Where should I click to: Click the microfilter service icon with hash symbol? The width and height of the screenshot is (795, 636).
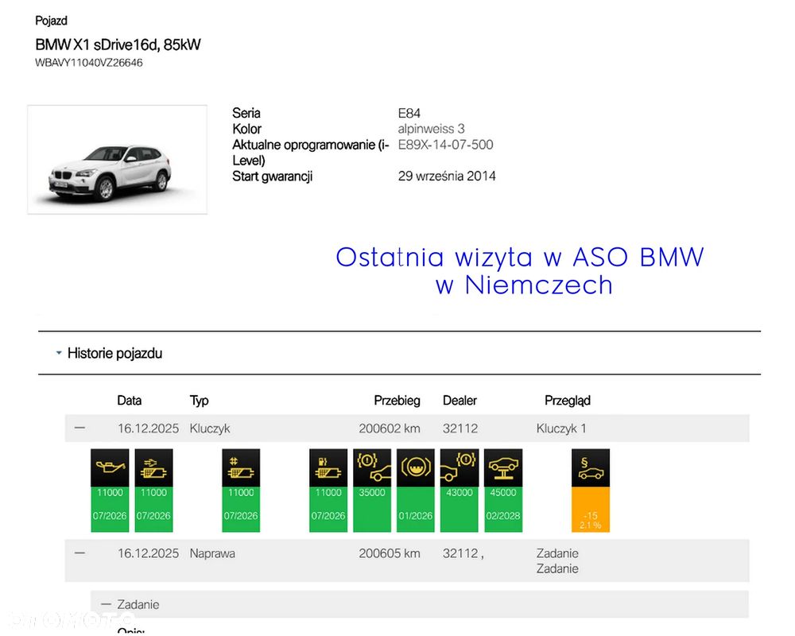coord(241,467)
